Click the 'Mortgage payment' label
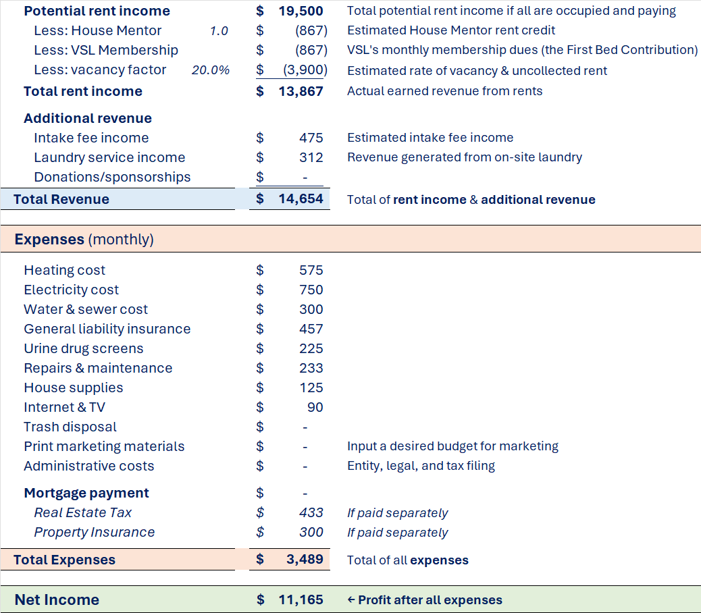The image size is (701, 613). click(x=86, y=493)
